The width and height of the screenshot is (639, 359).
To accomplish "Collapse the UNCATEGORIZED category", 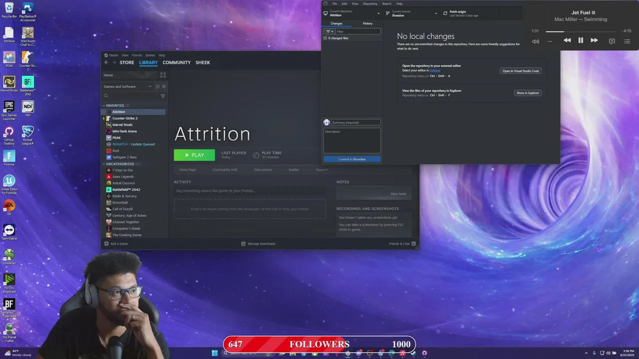I will pos(104,164).
